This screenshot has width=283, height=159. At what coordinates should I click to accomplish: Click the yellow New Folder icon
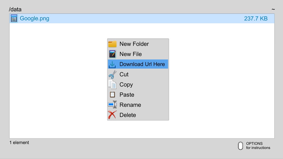pos(112,44)
